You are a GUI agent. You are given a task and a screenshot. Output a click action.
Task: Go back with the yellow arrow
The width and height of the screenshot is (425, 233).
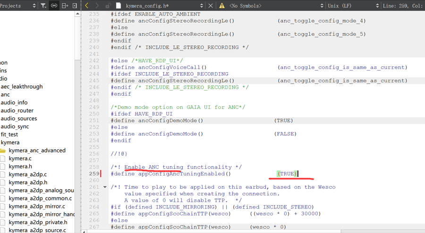point(87,5)
